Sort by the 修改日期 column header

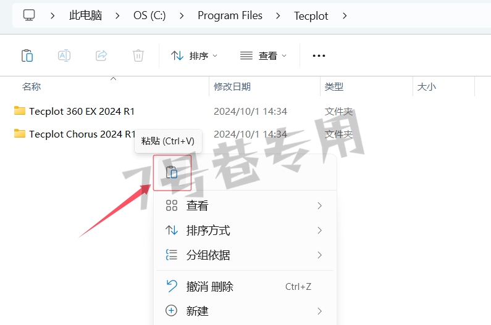[x=232, y=86]
